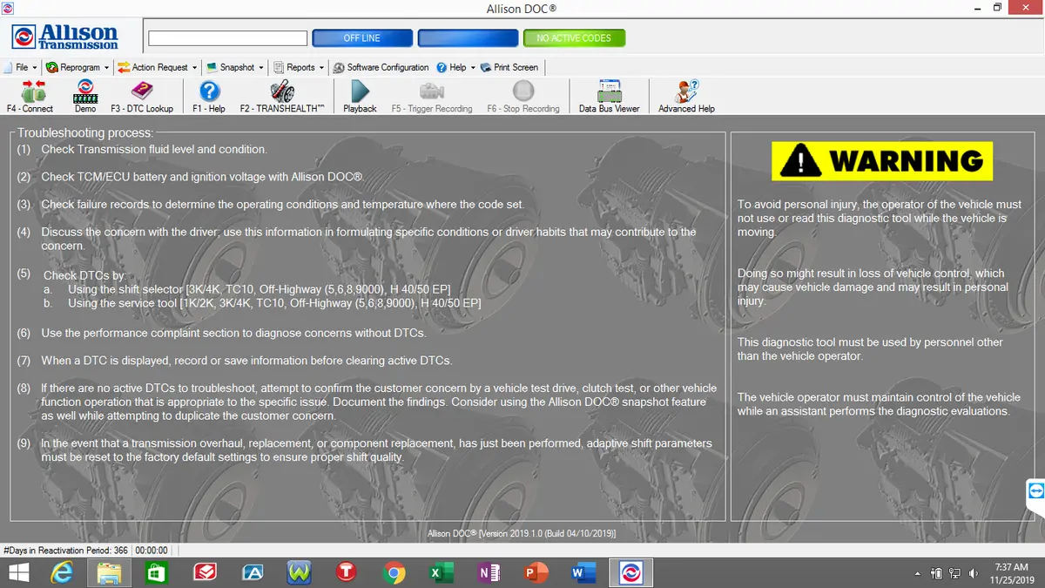The image size is (1045, 588).
Task: Click the F1 - Help icon
Action: pyautogui.click(x=209, y=96)
